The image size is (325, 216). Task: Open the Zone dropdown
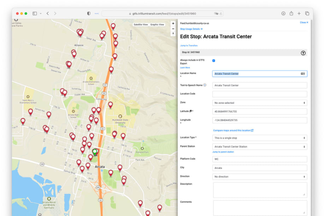point(259,102)
